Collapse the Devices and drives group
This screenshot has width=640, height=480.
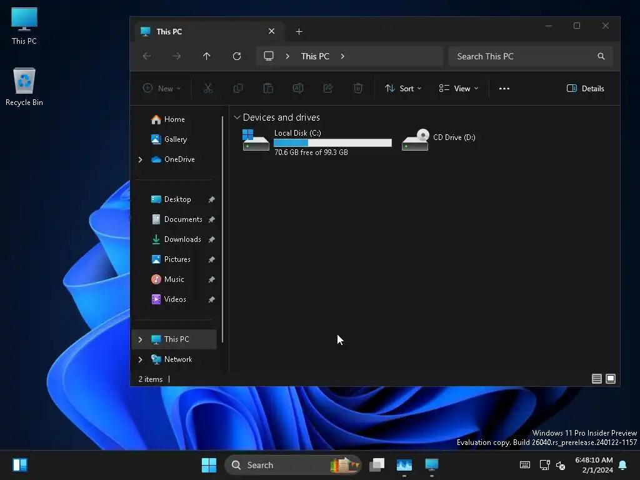237,117
